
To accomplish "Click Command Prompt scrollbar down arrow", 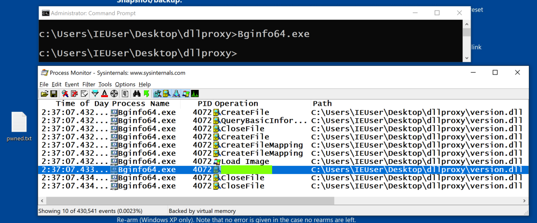I will [466, 58].
